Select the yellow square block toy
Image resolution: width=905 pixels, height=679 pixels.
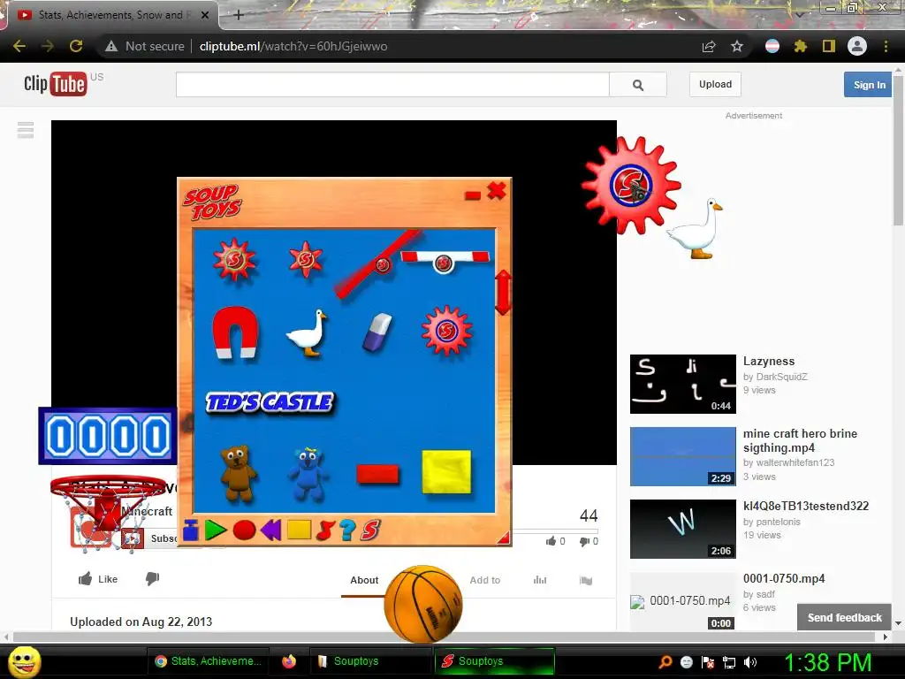446,472
